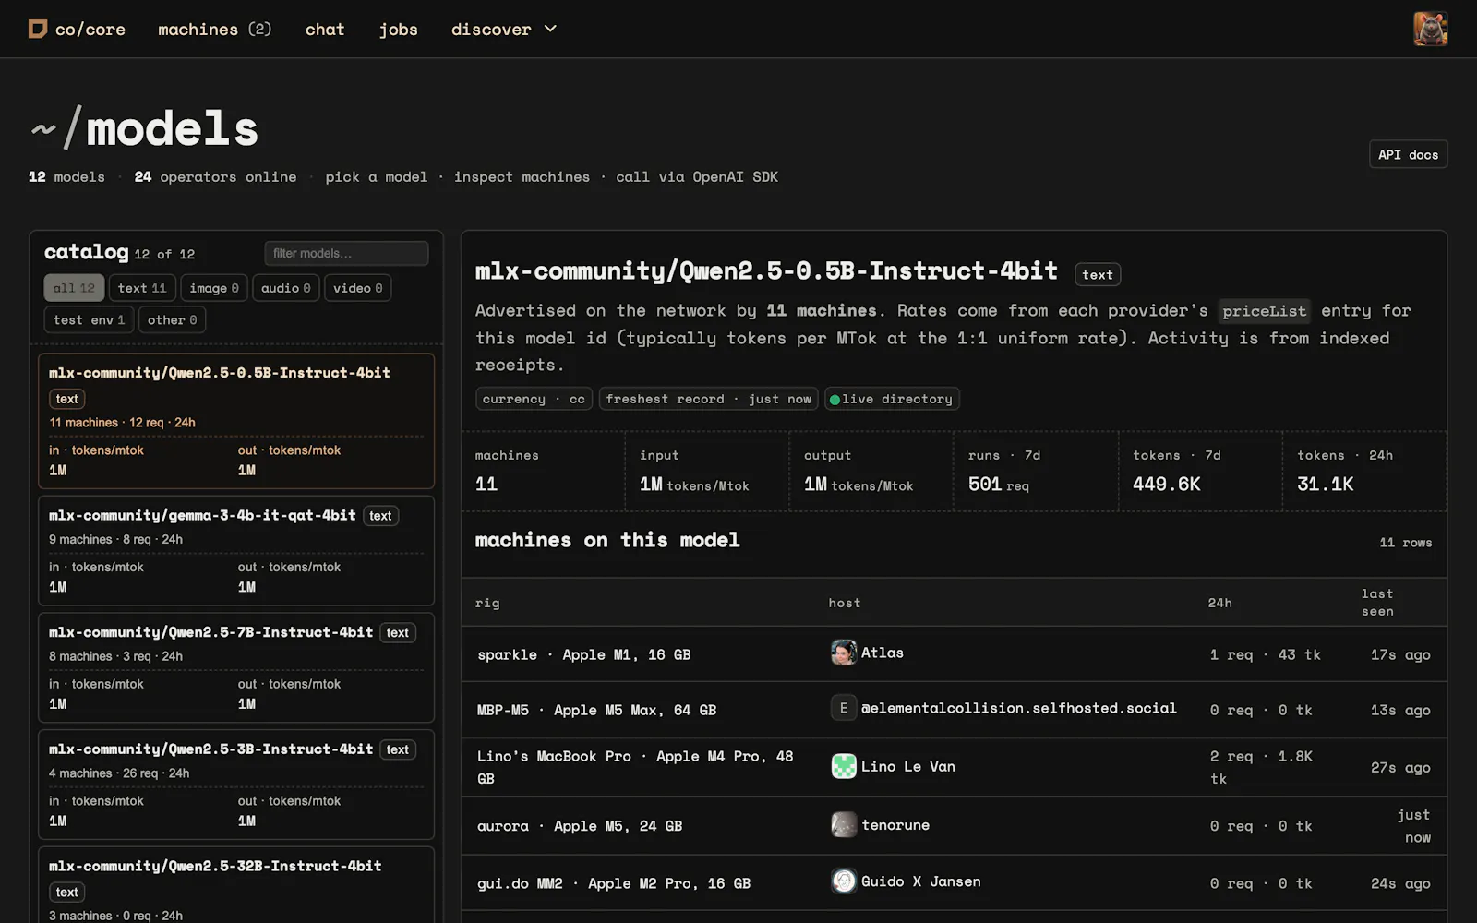1477x923 pixels.
Task: Click the filter models input field
Action: pyautogui.click(x=346, y=253)
